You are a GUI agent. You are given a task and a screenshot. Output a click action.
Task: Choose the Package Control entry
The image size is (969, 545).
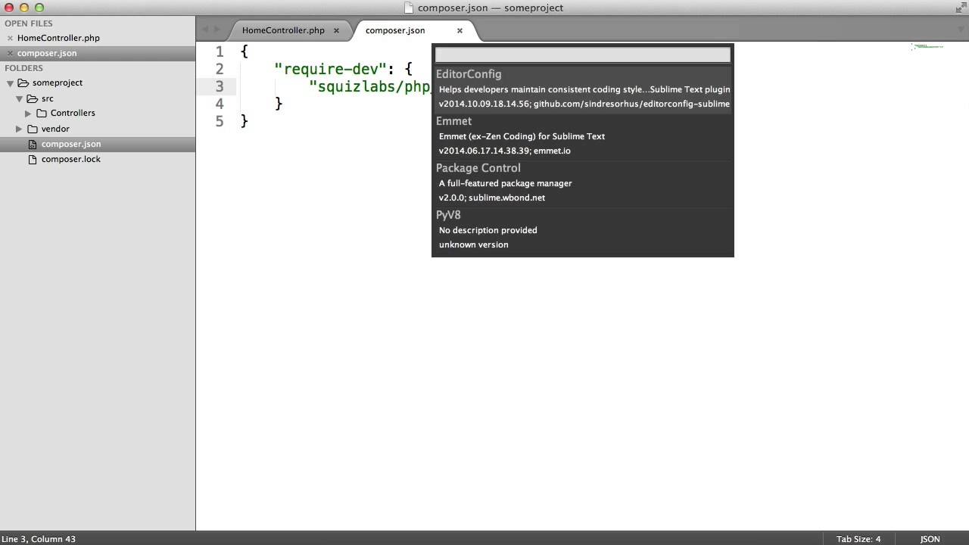pos(583,183)
